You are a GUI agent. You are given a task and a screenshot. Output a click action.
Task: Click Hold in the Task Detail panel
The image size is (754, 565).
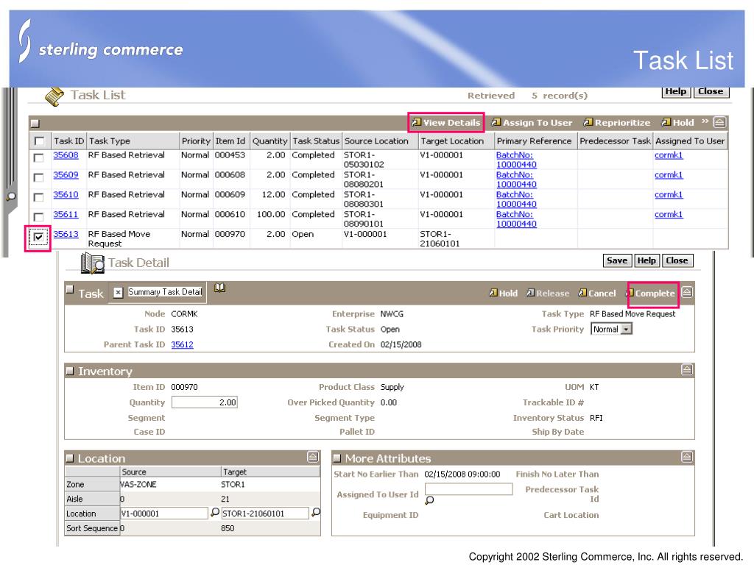click(x=504, y=293)
